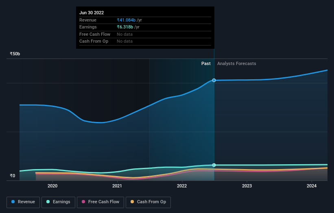Toggle the Cash From Op legend button
Screen dimensions: 334x213
(x=148, y=202)
